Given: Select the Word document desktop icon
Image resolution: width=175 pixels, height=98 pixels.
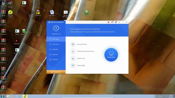Looking at the screenshot, I should click(x=52, y=13).
